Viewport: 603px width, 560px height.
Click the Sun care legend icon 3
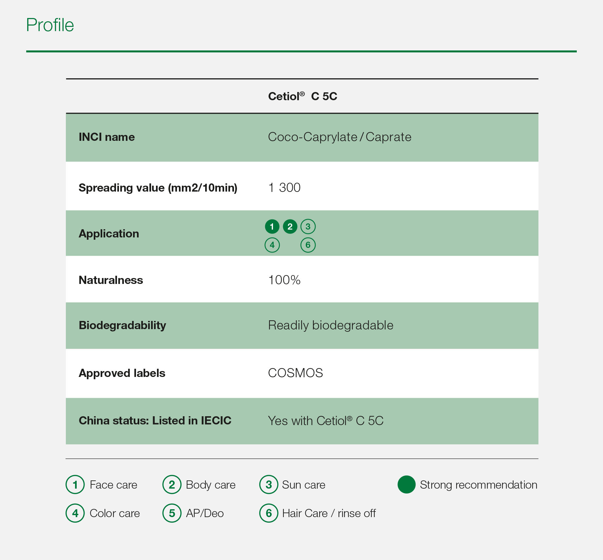pyautogui.click(x=269, y=485)
